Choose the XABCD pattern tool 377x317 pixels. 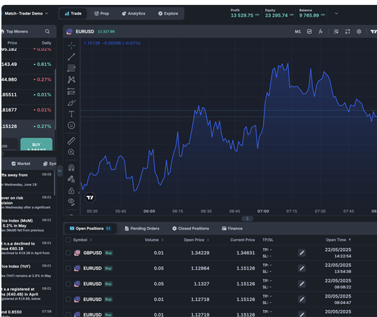(x=72, y=80)
